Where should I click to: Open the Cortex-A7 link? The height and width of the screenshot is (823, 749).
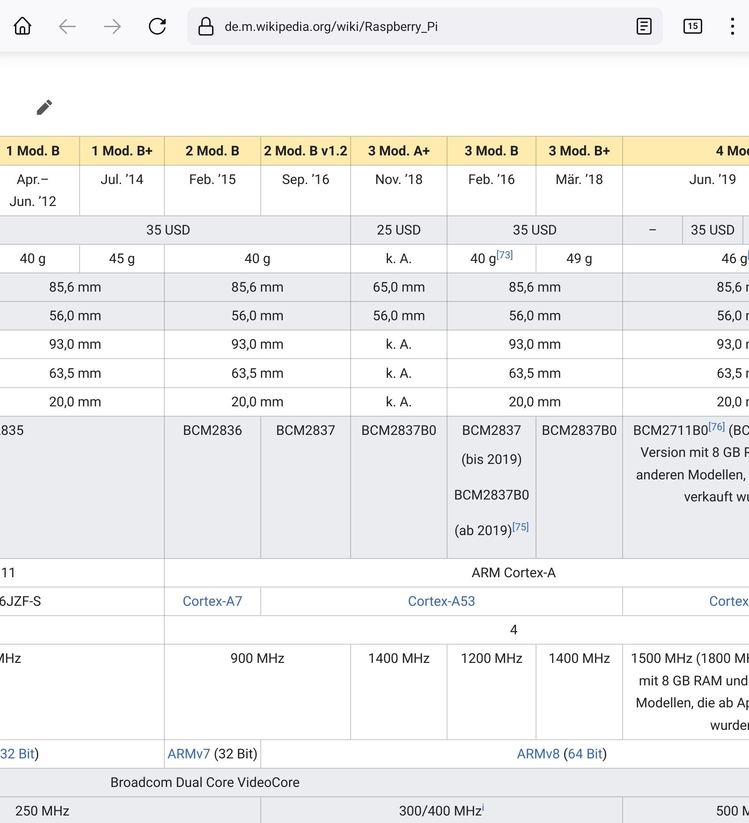pos(212,601)
